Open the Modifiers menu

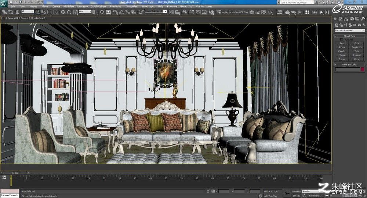pyautogui.click(x=69, y=7)
